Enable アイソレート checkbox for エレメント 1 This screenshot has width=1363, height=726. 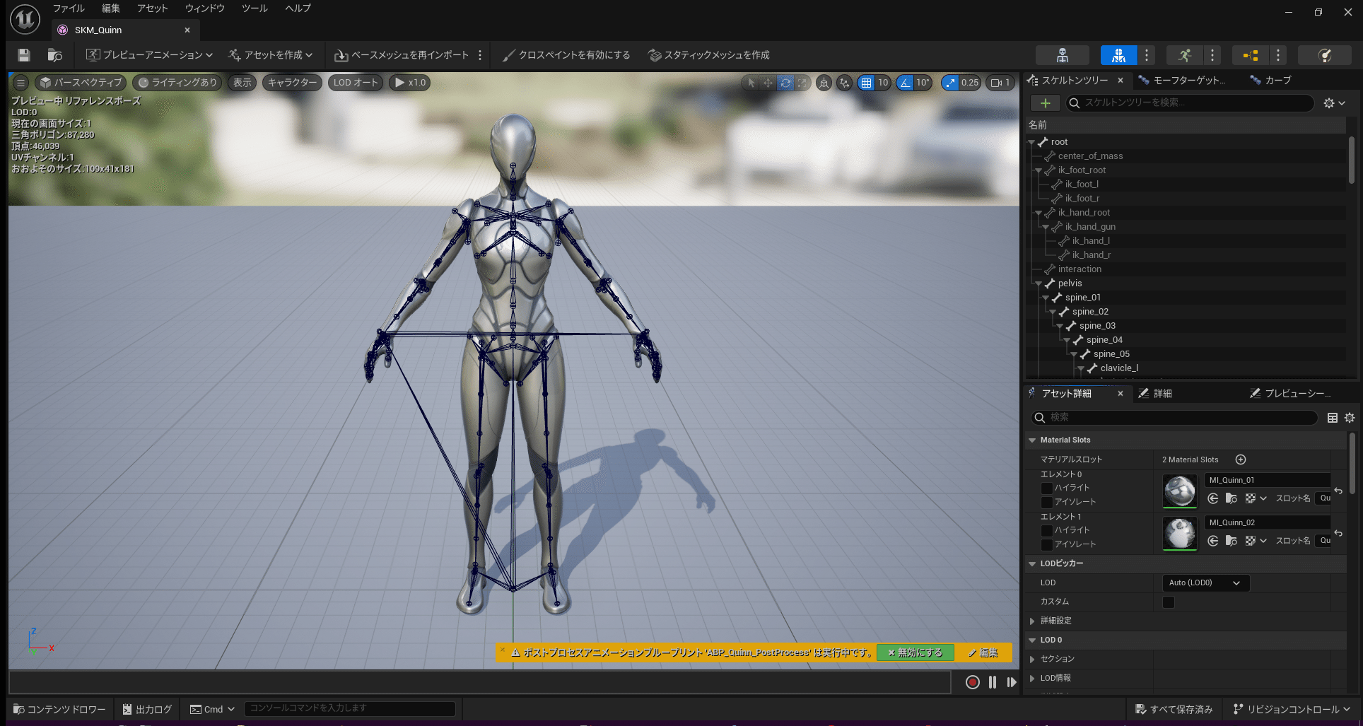pos(1047,545)
